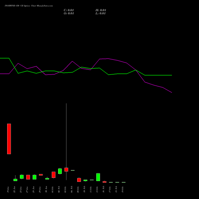Click the high value H: 0.01
The image size is (199, 199).
[x=101, y=10]
